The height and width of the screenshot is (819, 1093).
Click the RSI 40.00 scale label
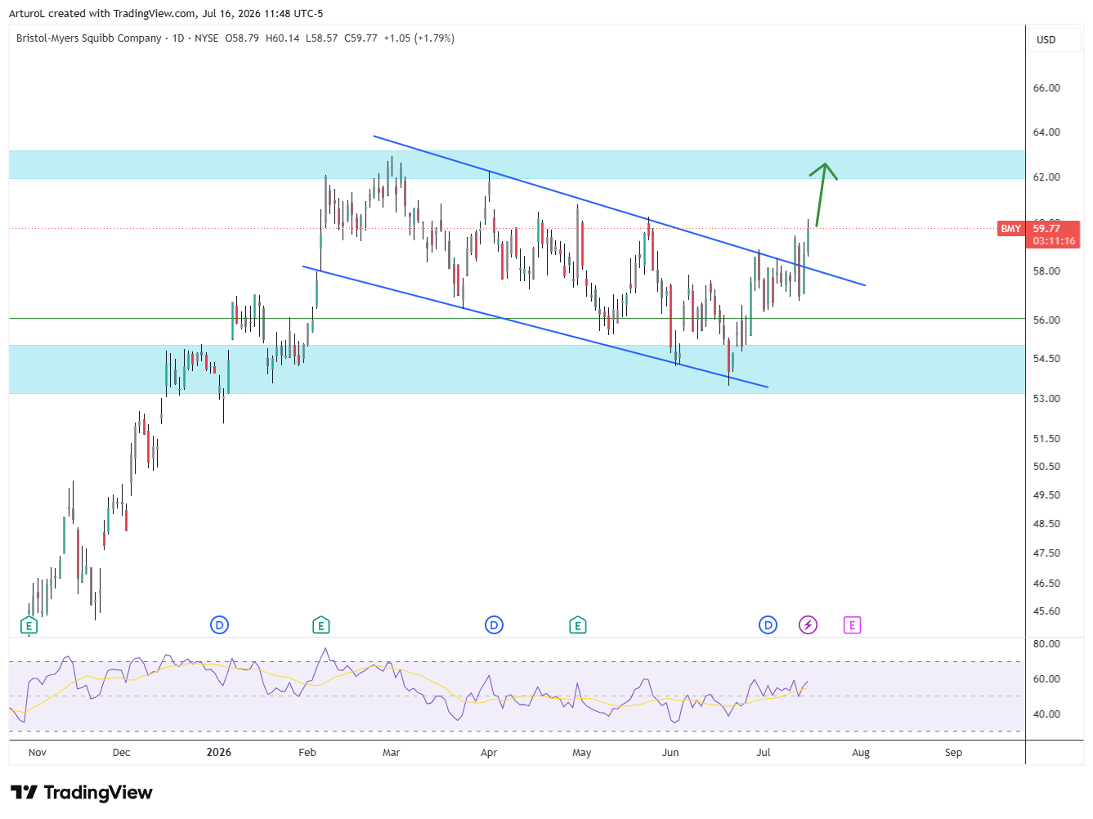coord(1046,714)
